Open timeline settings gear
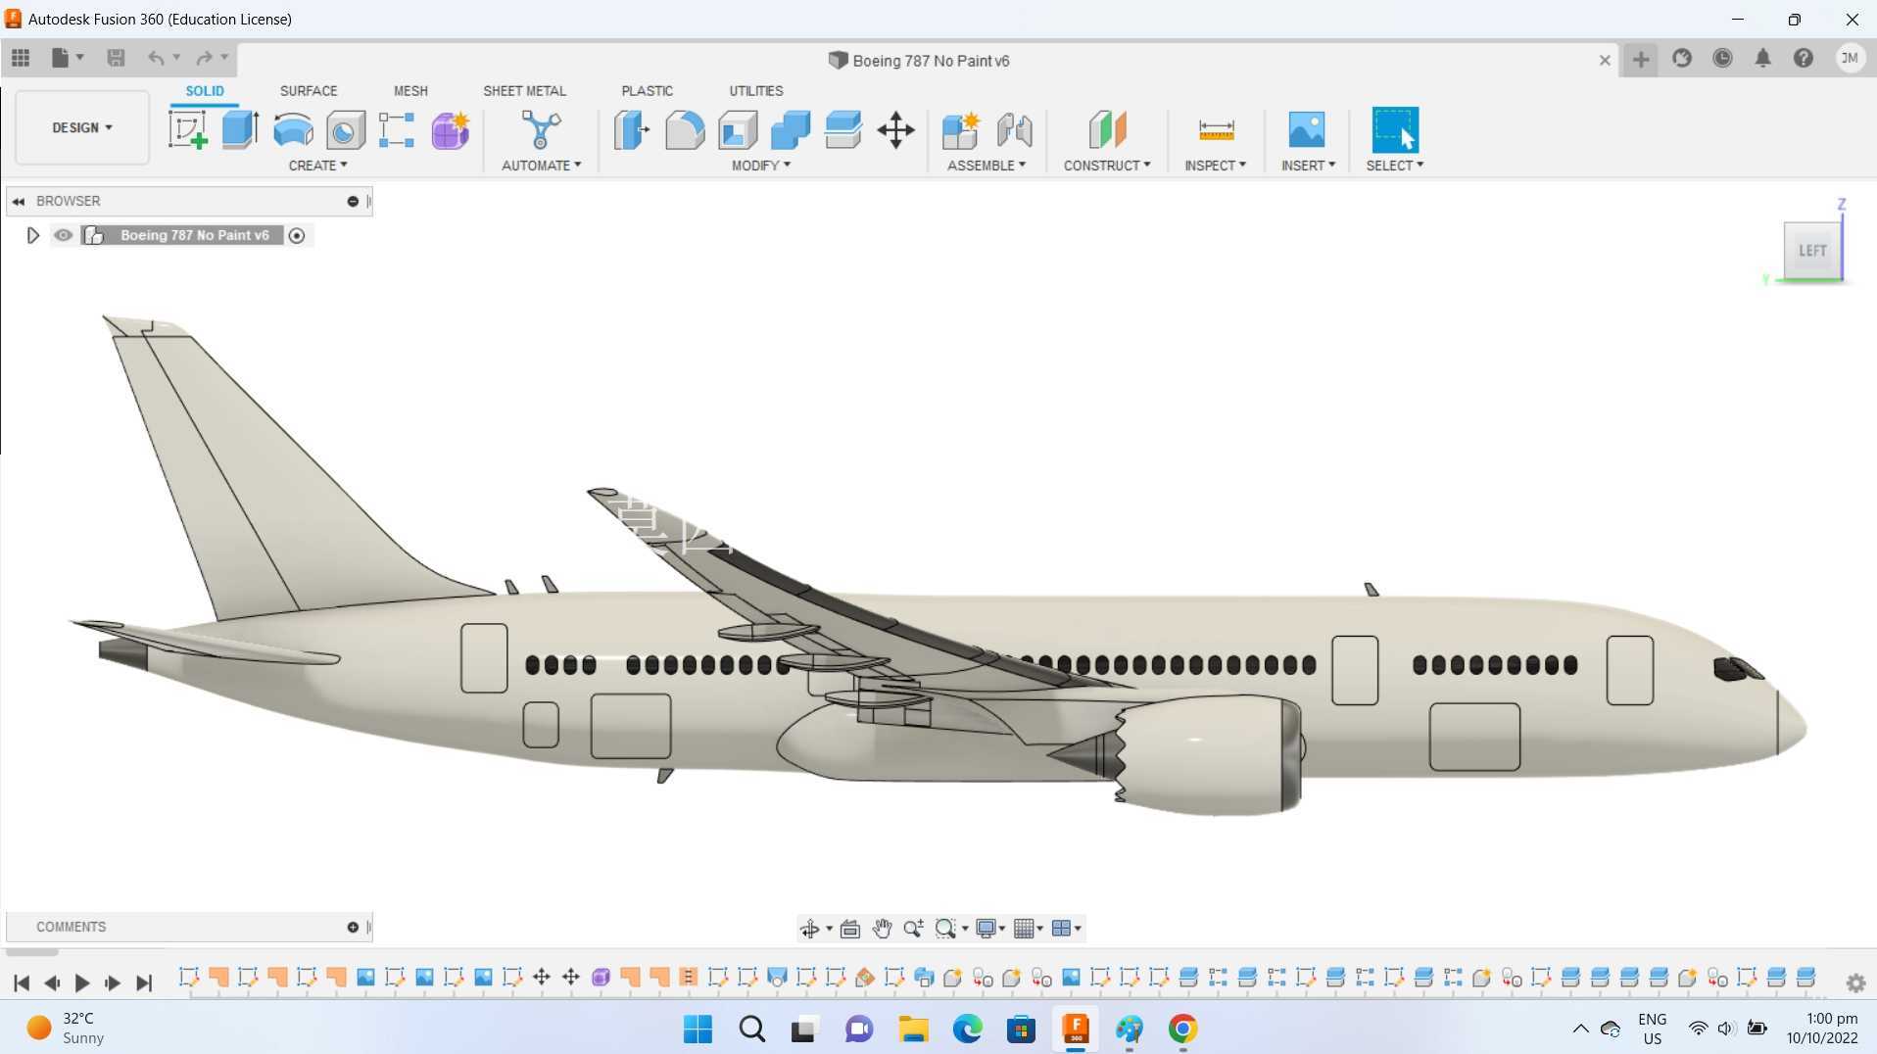Viewport: 1877px width, 1054px height. pyautogui.click(x=1855, y=982)
